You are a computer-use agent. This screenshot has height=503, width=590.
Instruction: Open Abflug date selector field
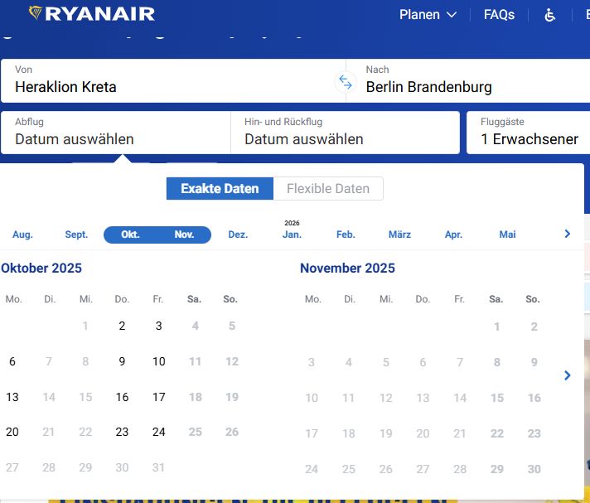pos(116,133)
